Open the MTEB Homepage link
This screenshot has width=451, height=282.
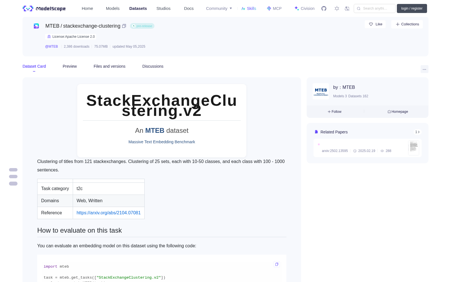point(398,112)
